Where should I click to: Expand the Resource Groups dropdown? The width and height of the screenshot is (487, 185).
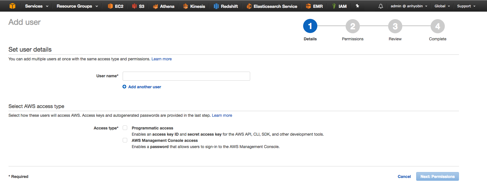click(x=77, y=6)
